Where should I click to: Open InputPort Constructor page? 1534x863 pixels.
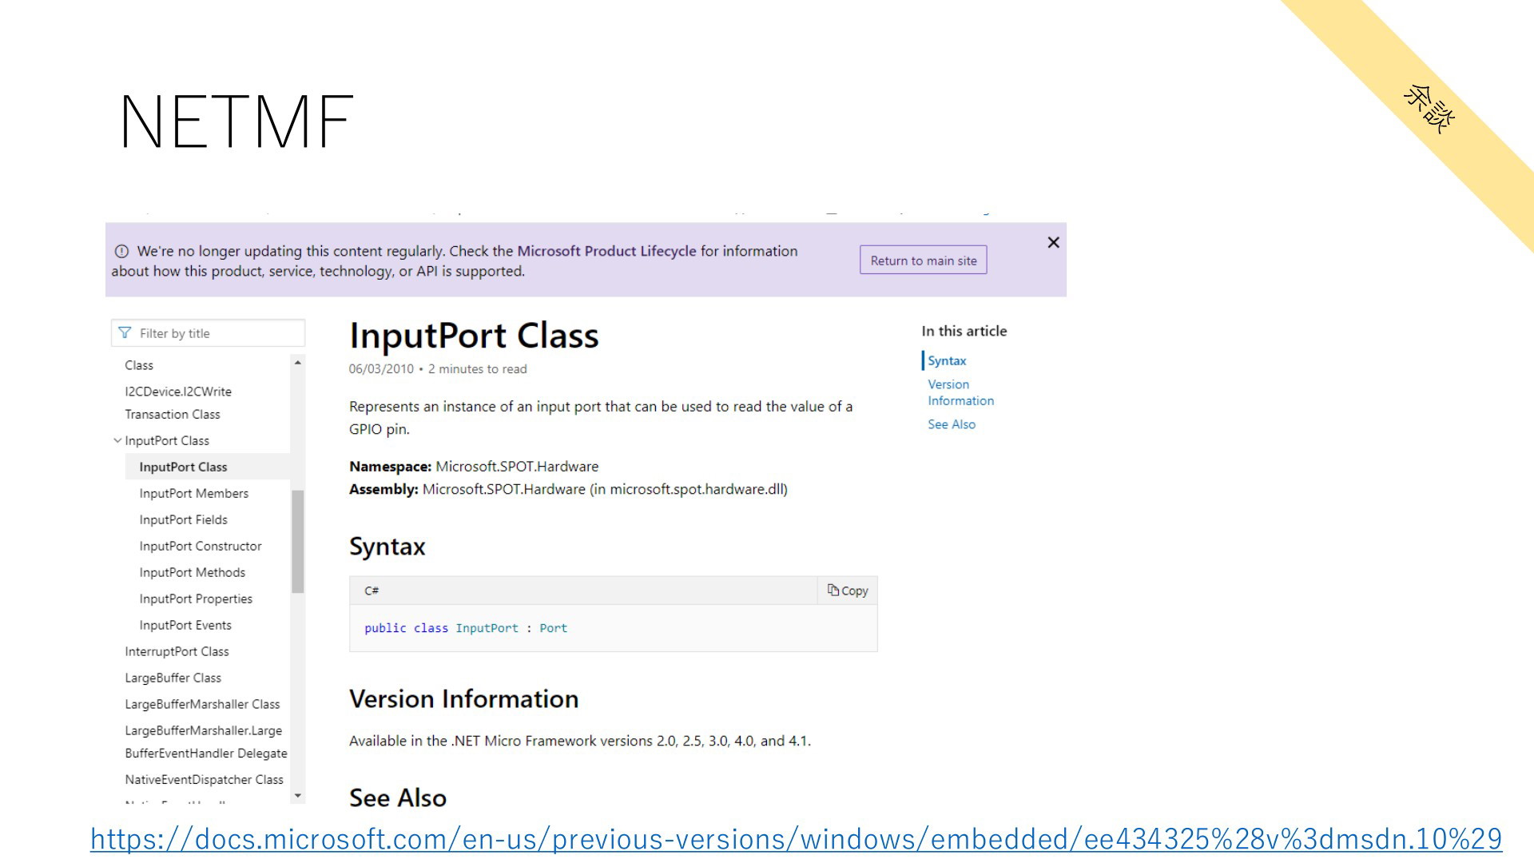tap(201, 546)
